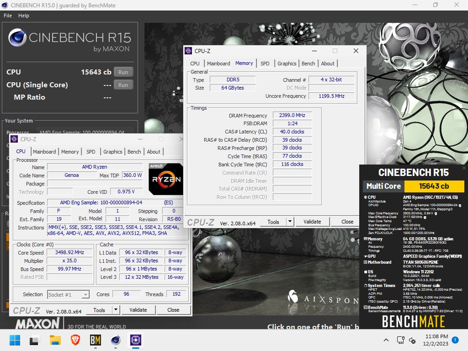The image size is (468, 351).
Task: Show hidden system tray icons
Action: pos(386,340)
